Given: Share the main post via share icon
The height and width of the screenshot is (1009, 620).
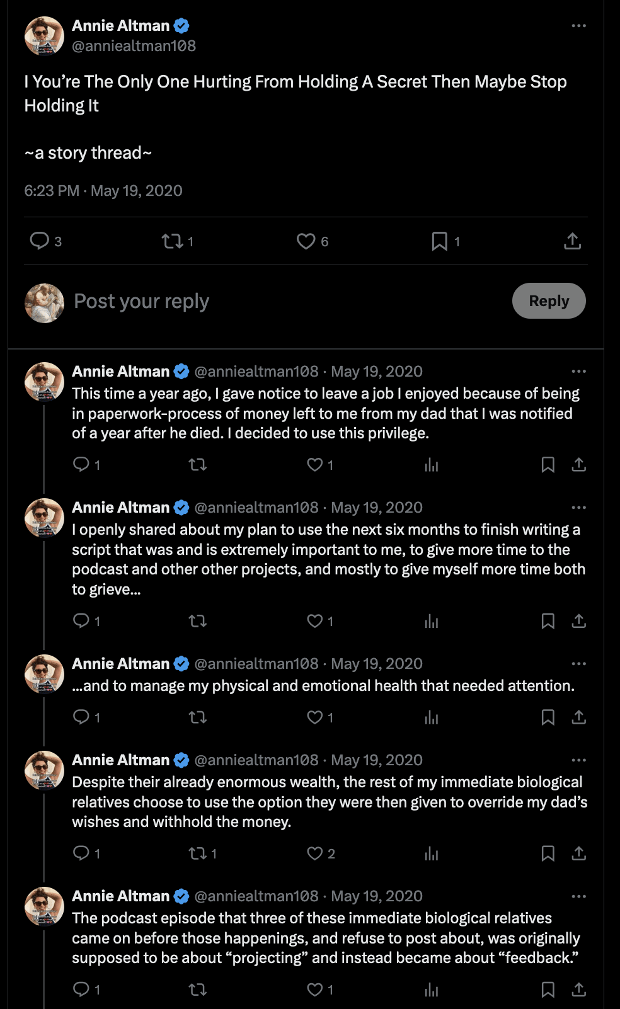Looking at the screenshot, I should pos(572,241).
